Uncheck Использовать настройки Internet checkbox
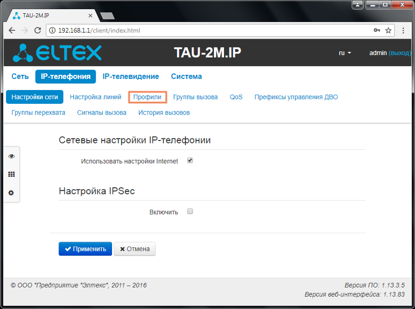The height and width of the screenshot is (309, 415). pyautogui.click(x=190, y=160)
